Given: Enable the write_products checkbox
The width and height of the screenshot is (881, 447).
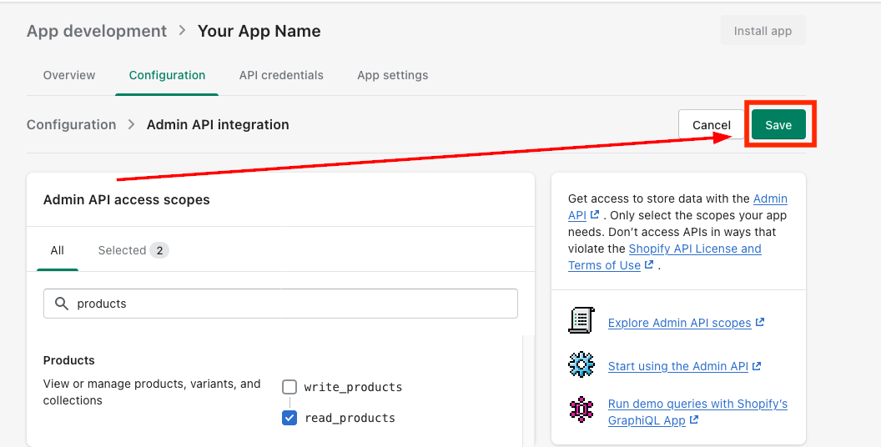Looking at the screenshot, I should click(x=289, y=387).
